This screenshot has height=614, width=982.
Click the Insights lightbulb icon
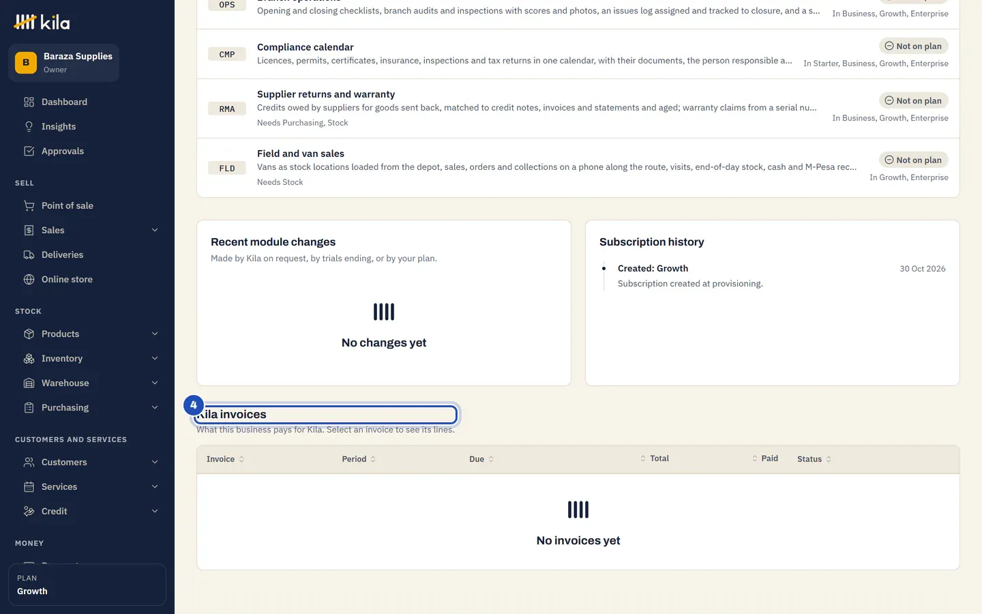click(x=29, y=126)
